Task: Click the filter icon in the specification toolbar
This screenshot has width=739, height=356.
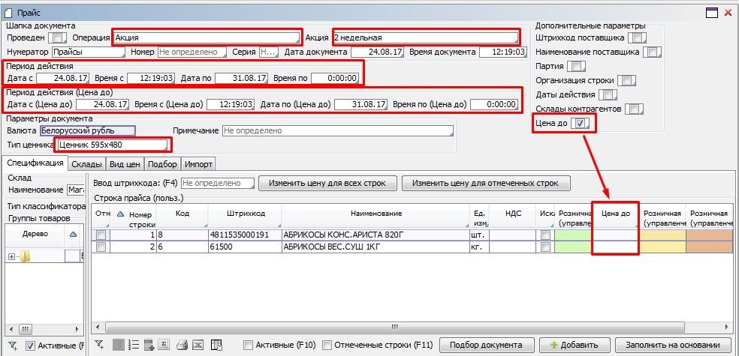Action: 99,345
